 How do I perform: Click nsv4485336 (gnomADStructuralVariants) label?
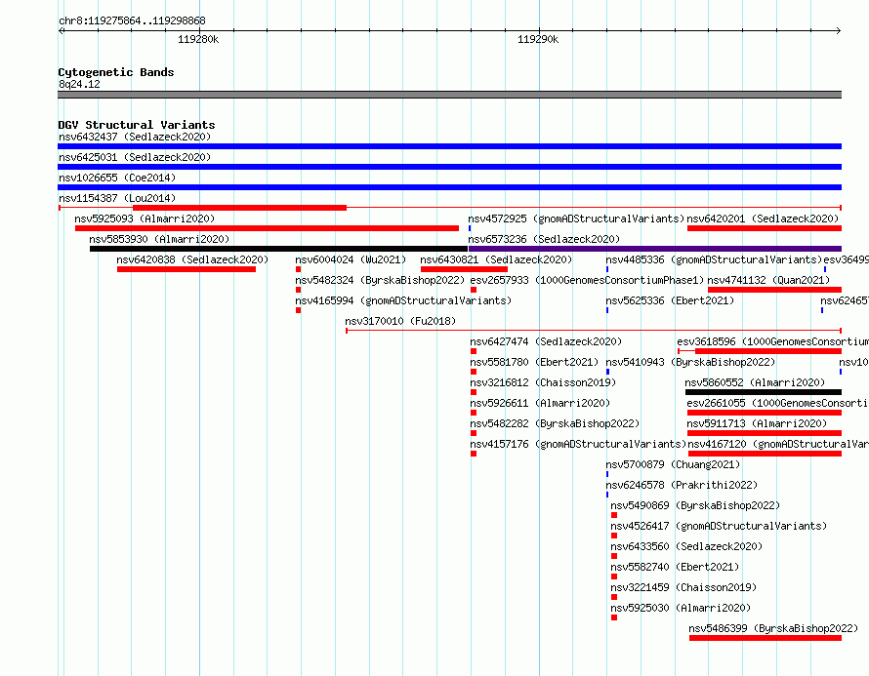714,259
